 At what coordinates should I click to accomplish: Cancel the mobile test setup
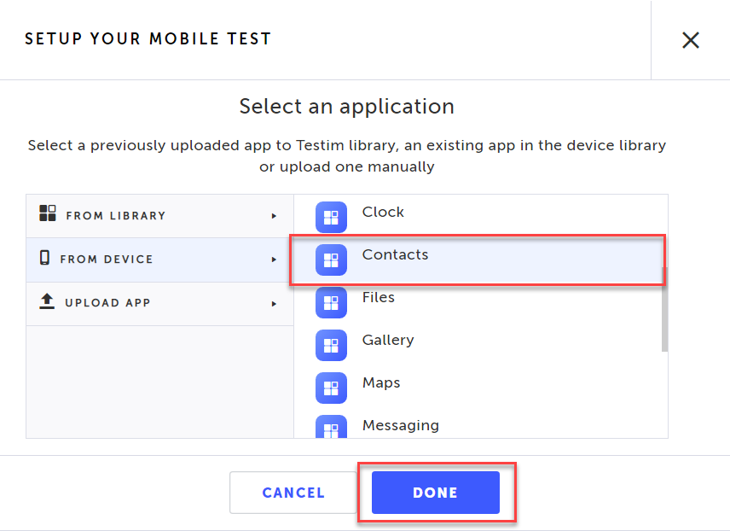tap(293, 493)
